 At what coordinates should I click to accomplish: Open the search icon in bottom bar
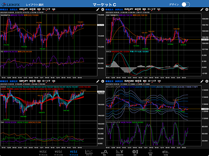pos(106,152)
